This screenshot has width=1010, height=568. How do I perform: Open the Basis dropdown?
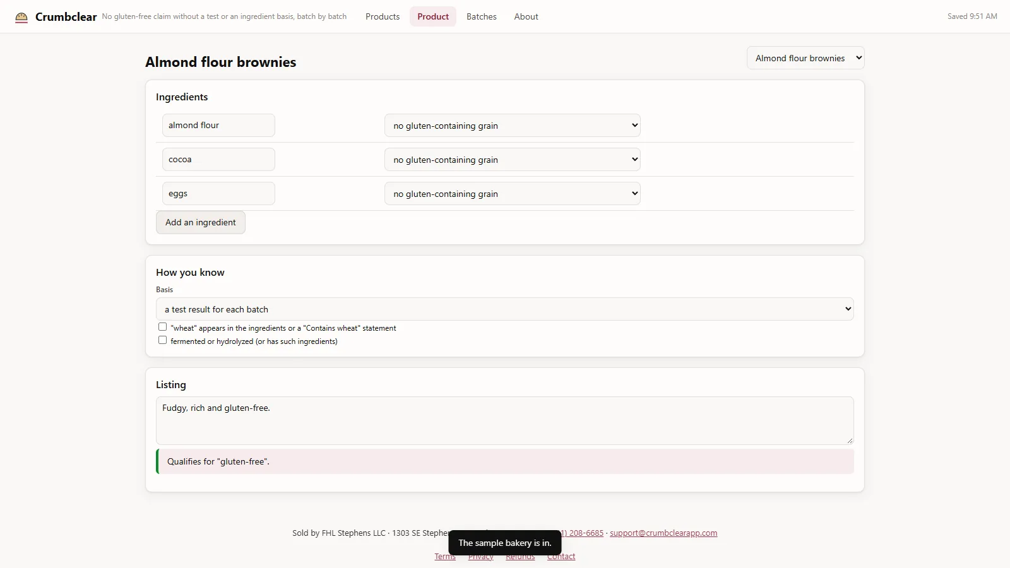point(505,309)
